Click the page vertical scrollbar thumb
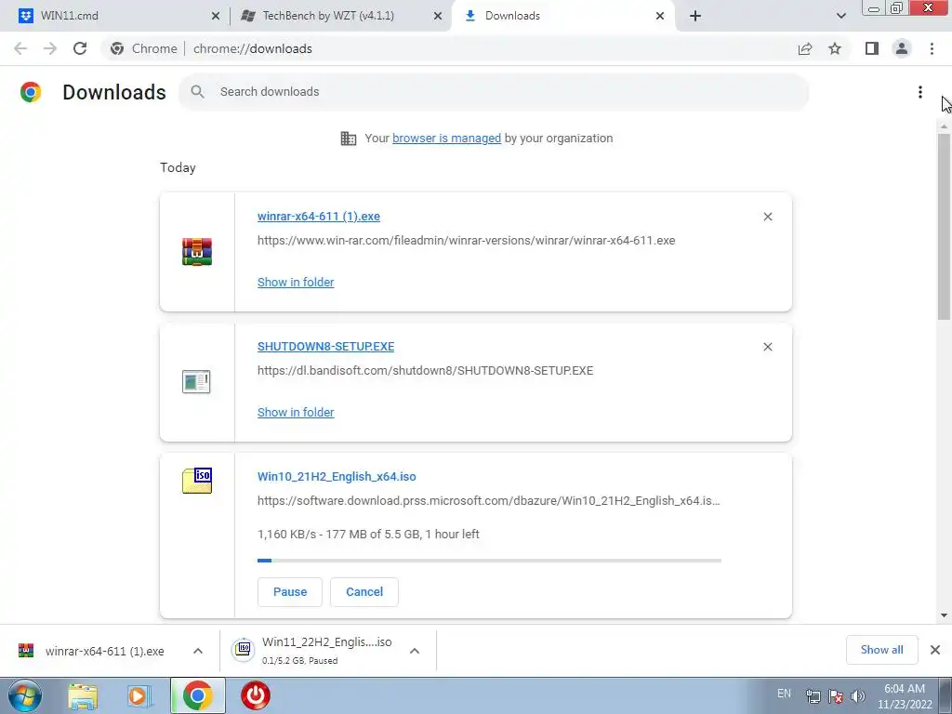Image resolution: width=952 pixels, height=714 pixels. [x=944, y=226]
